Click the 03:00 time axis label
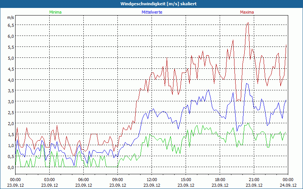Viewport: 303px width, 189px height. pos(50,180)
